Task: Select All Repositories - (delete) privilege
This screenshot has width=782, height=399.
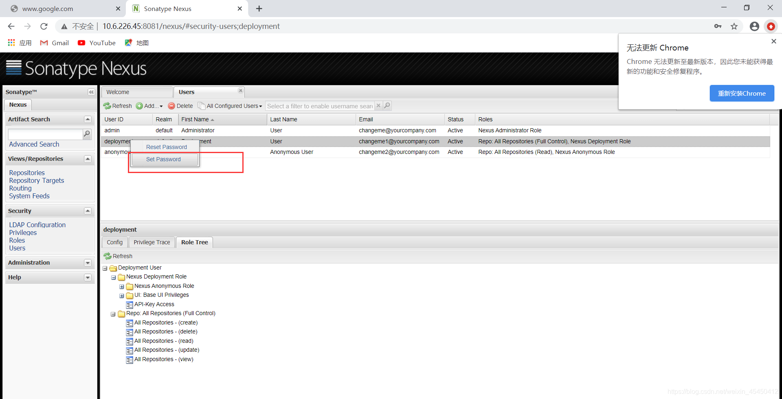Action: pyautogui.click(x=166, y=331)
